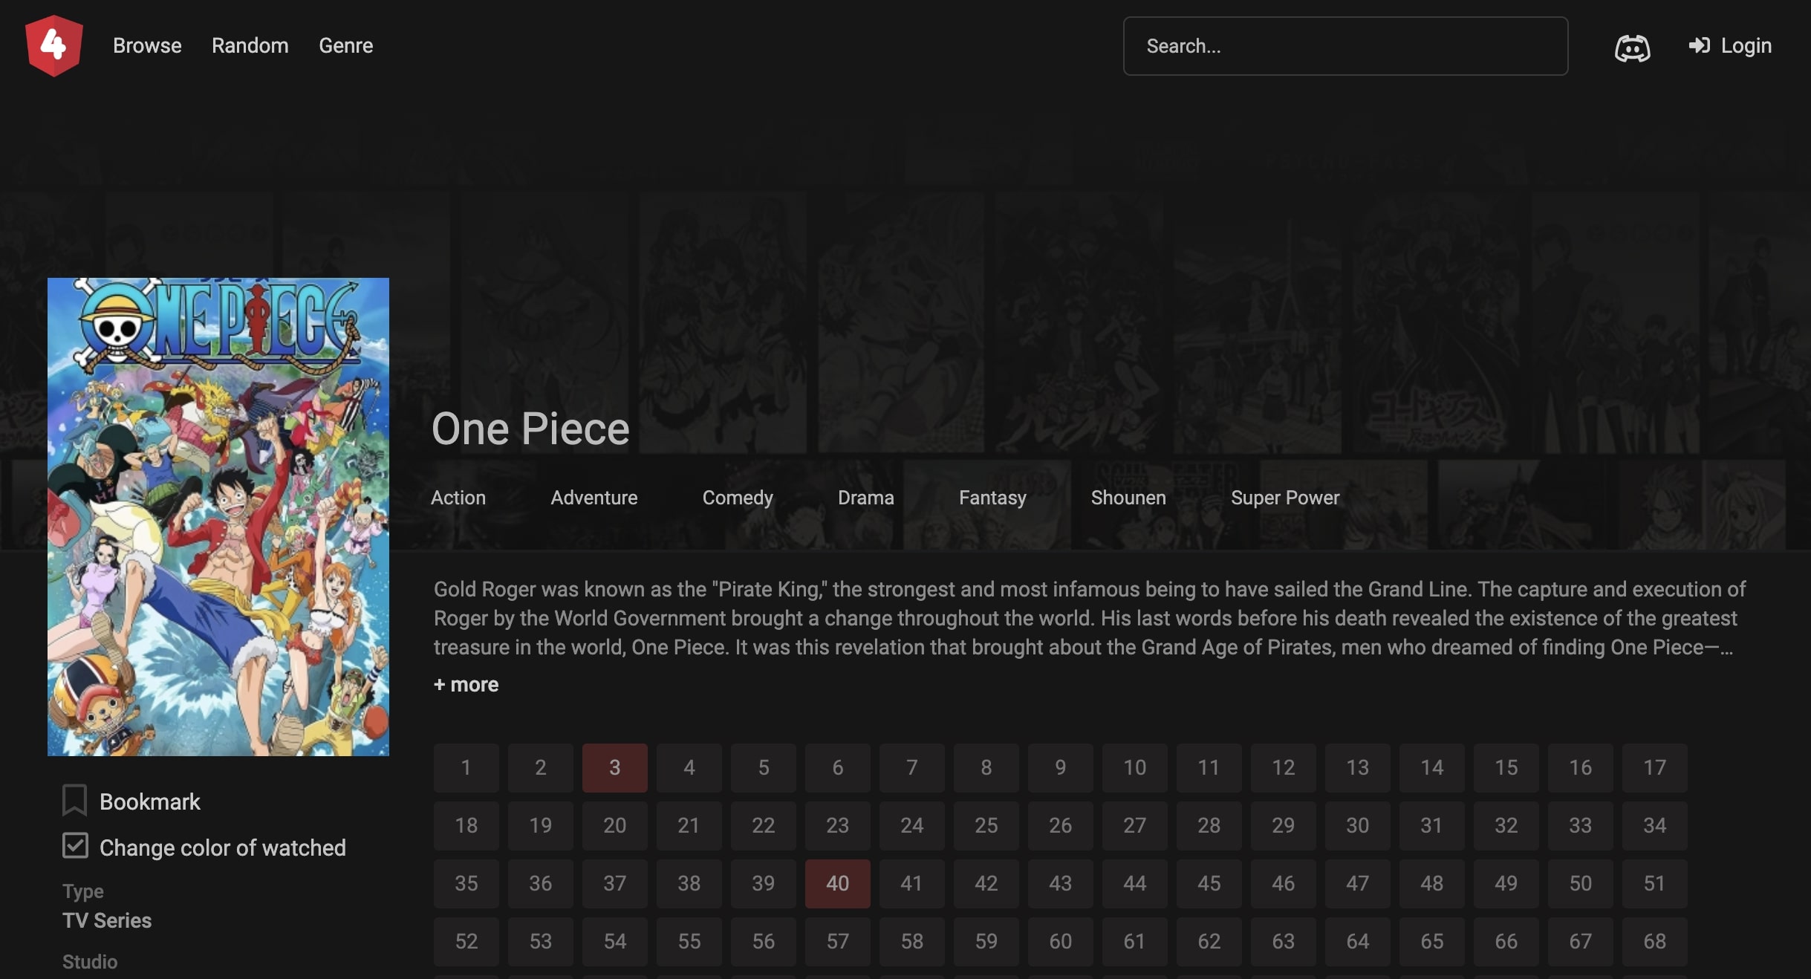Open the Super Power genre
This screenshot has width=1811, height=979.
pyautogui.click(x=1284, y=498)
